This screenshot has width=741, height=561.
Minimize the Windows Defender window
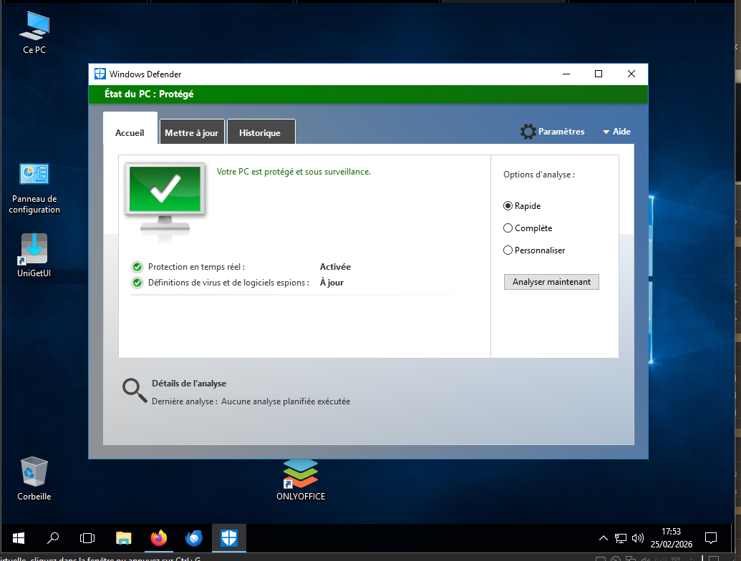566,74
